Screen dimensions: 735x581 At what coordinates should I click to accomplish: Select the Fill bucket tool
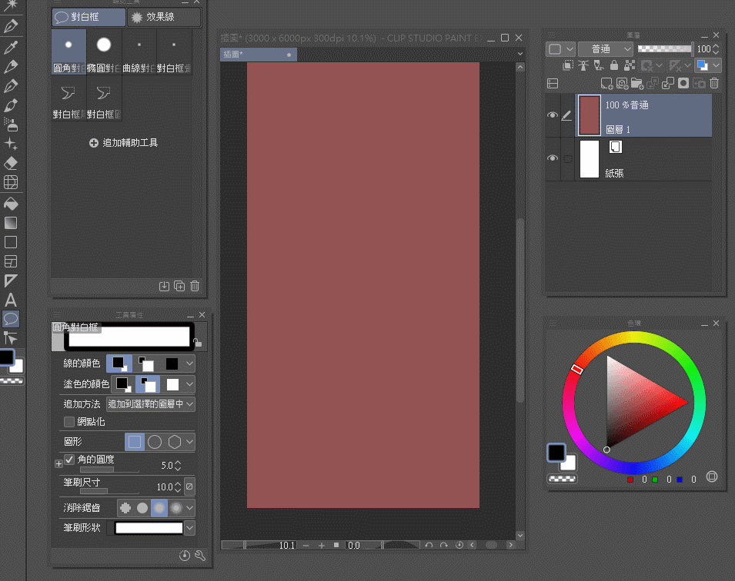pyautogui.click(x=11, y=204)
